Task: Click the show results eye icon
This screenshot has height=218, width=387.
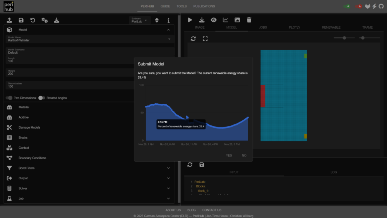Action: click(214, 20)
